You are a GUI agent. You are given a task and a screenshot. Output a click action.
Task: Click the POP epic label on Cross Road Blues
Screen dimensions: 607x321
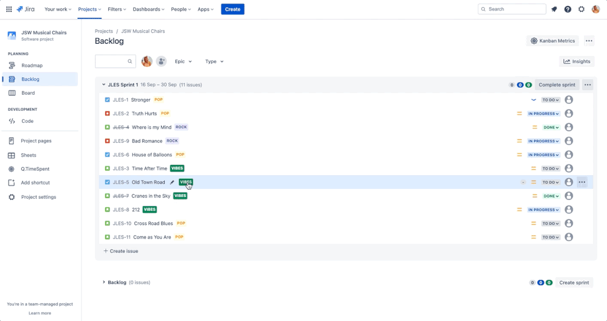click(181, 223)
